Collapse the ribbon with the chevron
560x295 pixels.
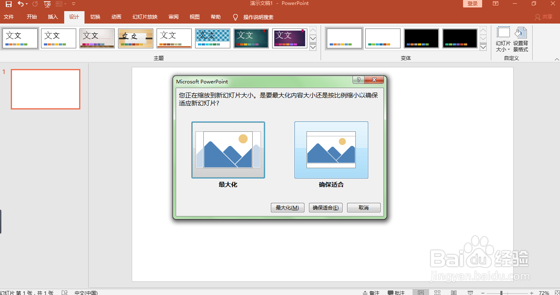pos(557,60)
